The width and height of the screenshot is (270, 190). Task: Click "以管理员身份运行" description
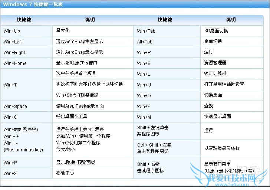pyautogui.click(x=222, y=148)
